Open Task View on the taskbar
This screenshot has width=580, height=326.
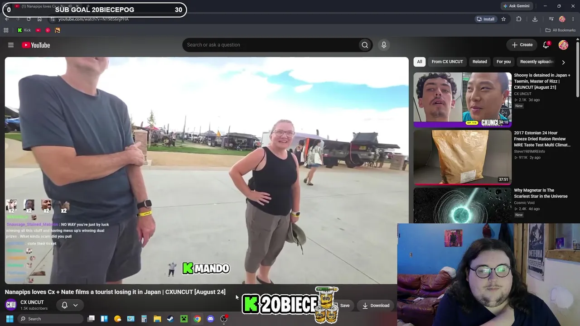click(91, 319)
